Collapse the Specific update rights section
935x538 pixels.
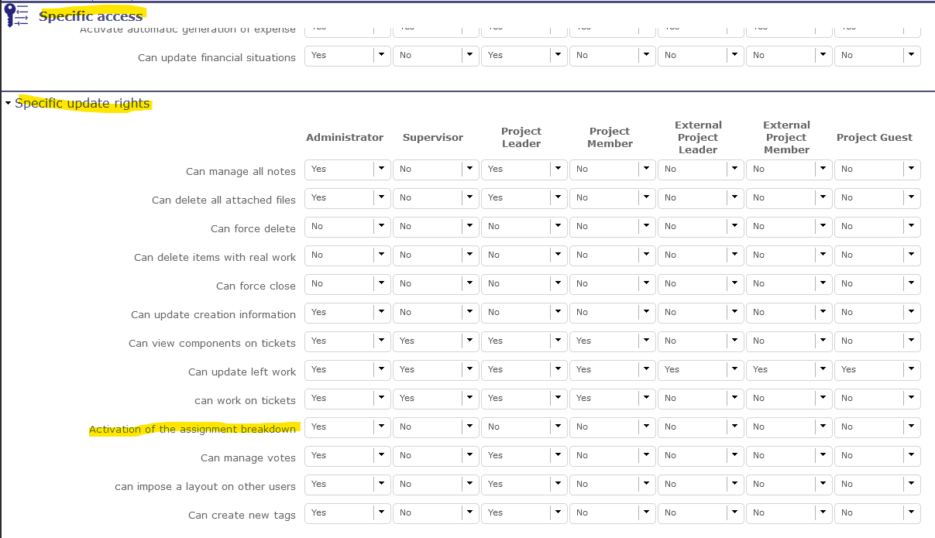(9, 104)
